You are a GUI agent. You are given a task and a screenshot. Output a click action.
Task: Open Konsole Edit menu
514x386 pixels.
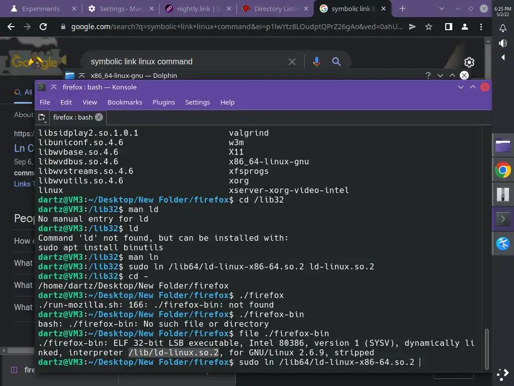pos(66,102)
